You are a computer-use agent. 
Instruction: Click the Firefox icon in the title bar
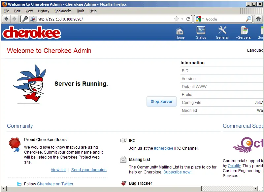(x=4, y=4)
